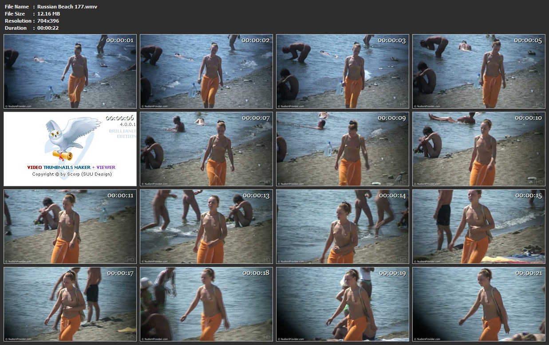Click the 00:00:14 timestamp label
This screenshot has height=345, width=549.
pos(392,196)
